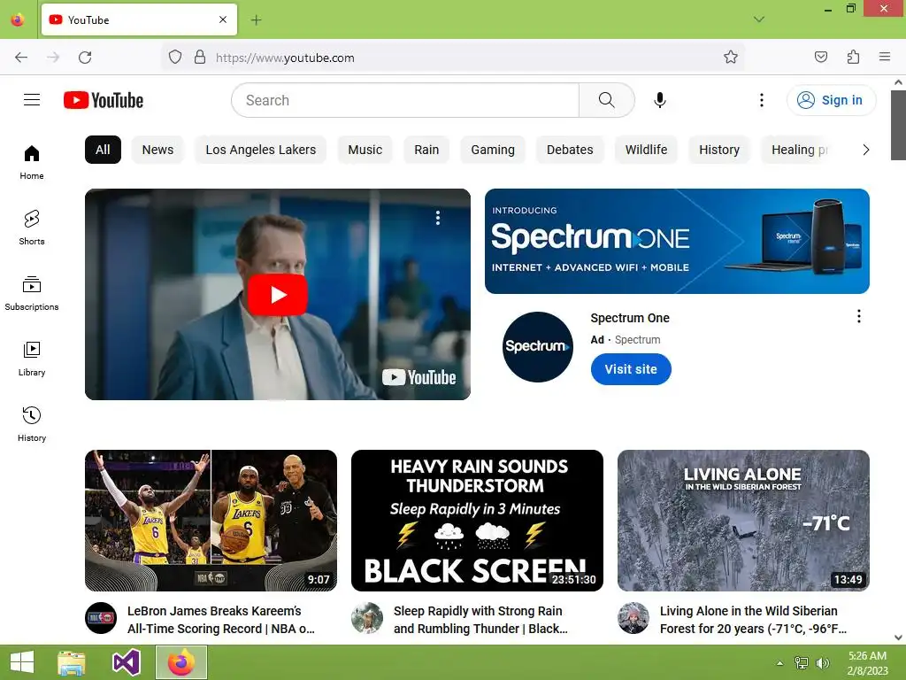Open the YouTube hamburger guide menu
This screenshot has height=680, width=906.
click(32, 100)
